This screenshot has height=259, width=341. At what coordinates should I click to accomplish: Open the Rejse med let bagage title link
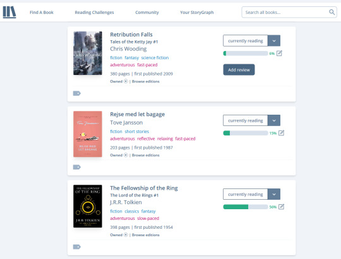coord(138,114)
